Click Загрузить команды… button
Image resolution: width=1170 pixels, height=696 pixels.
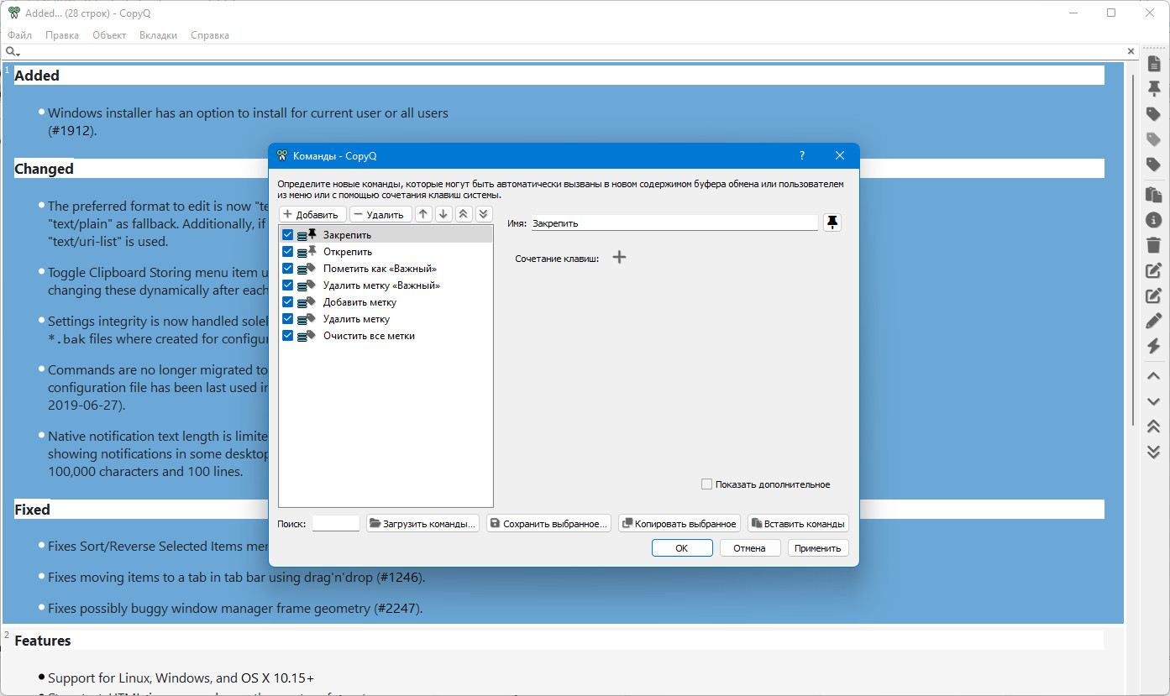(423, 524)
